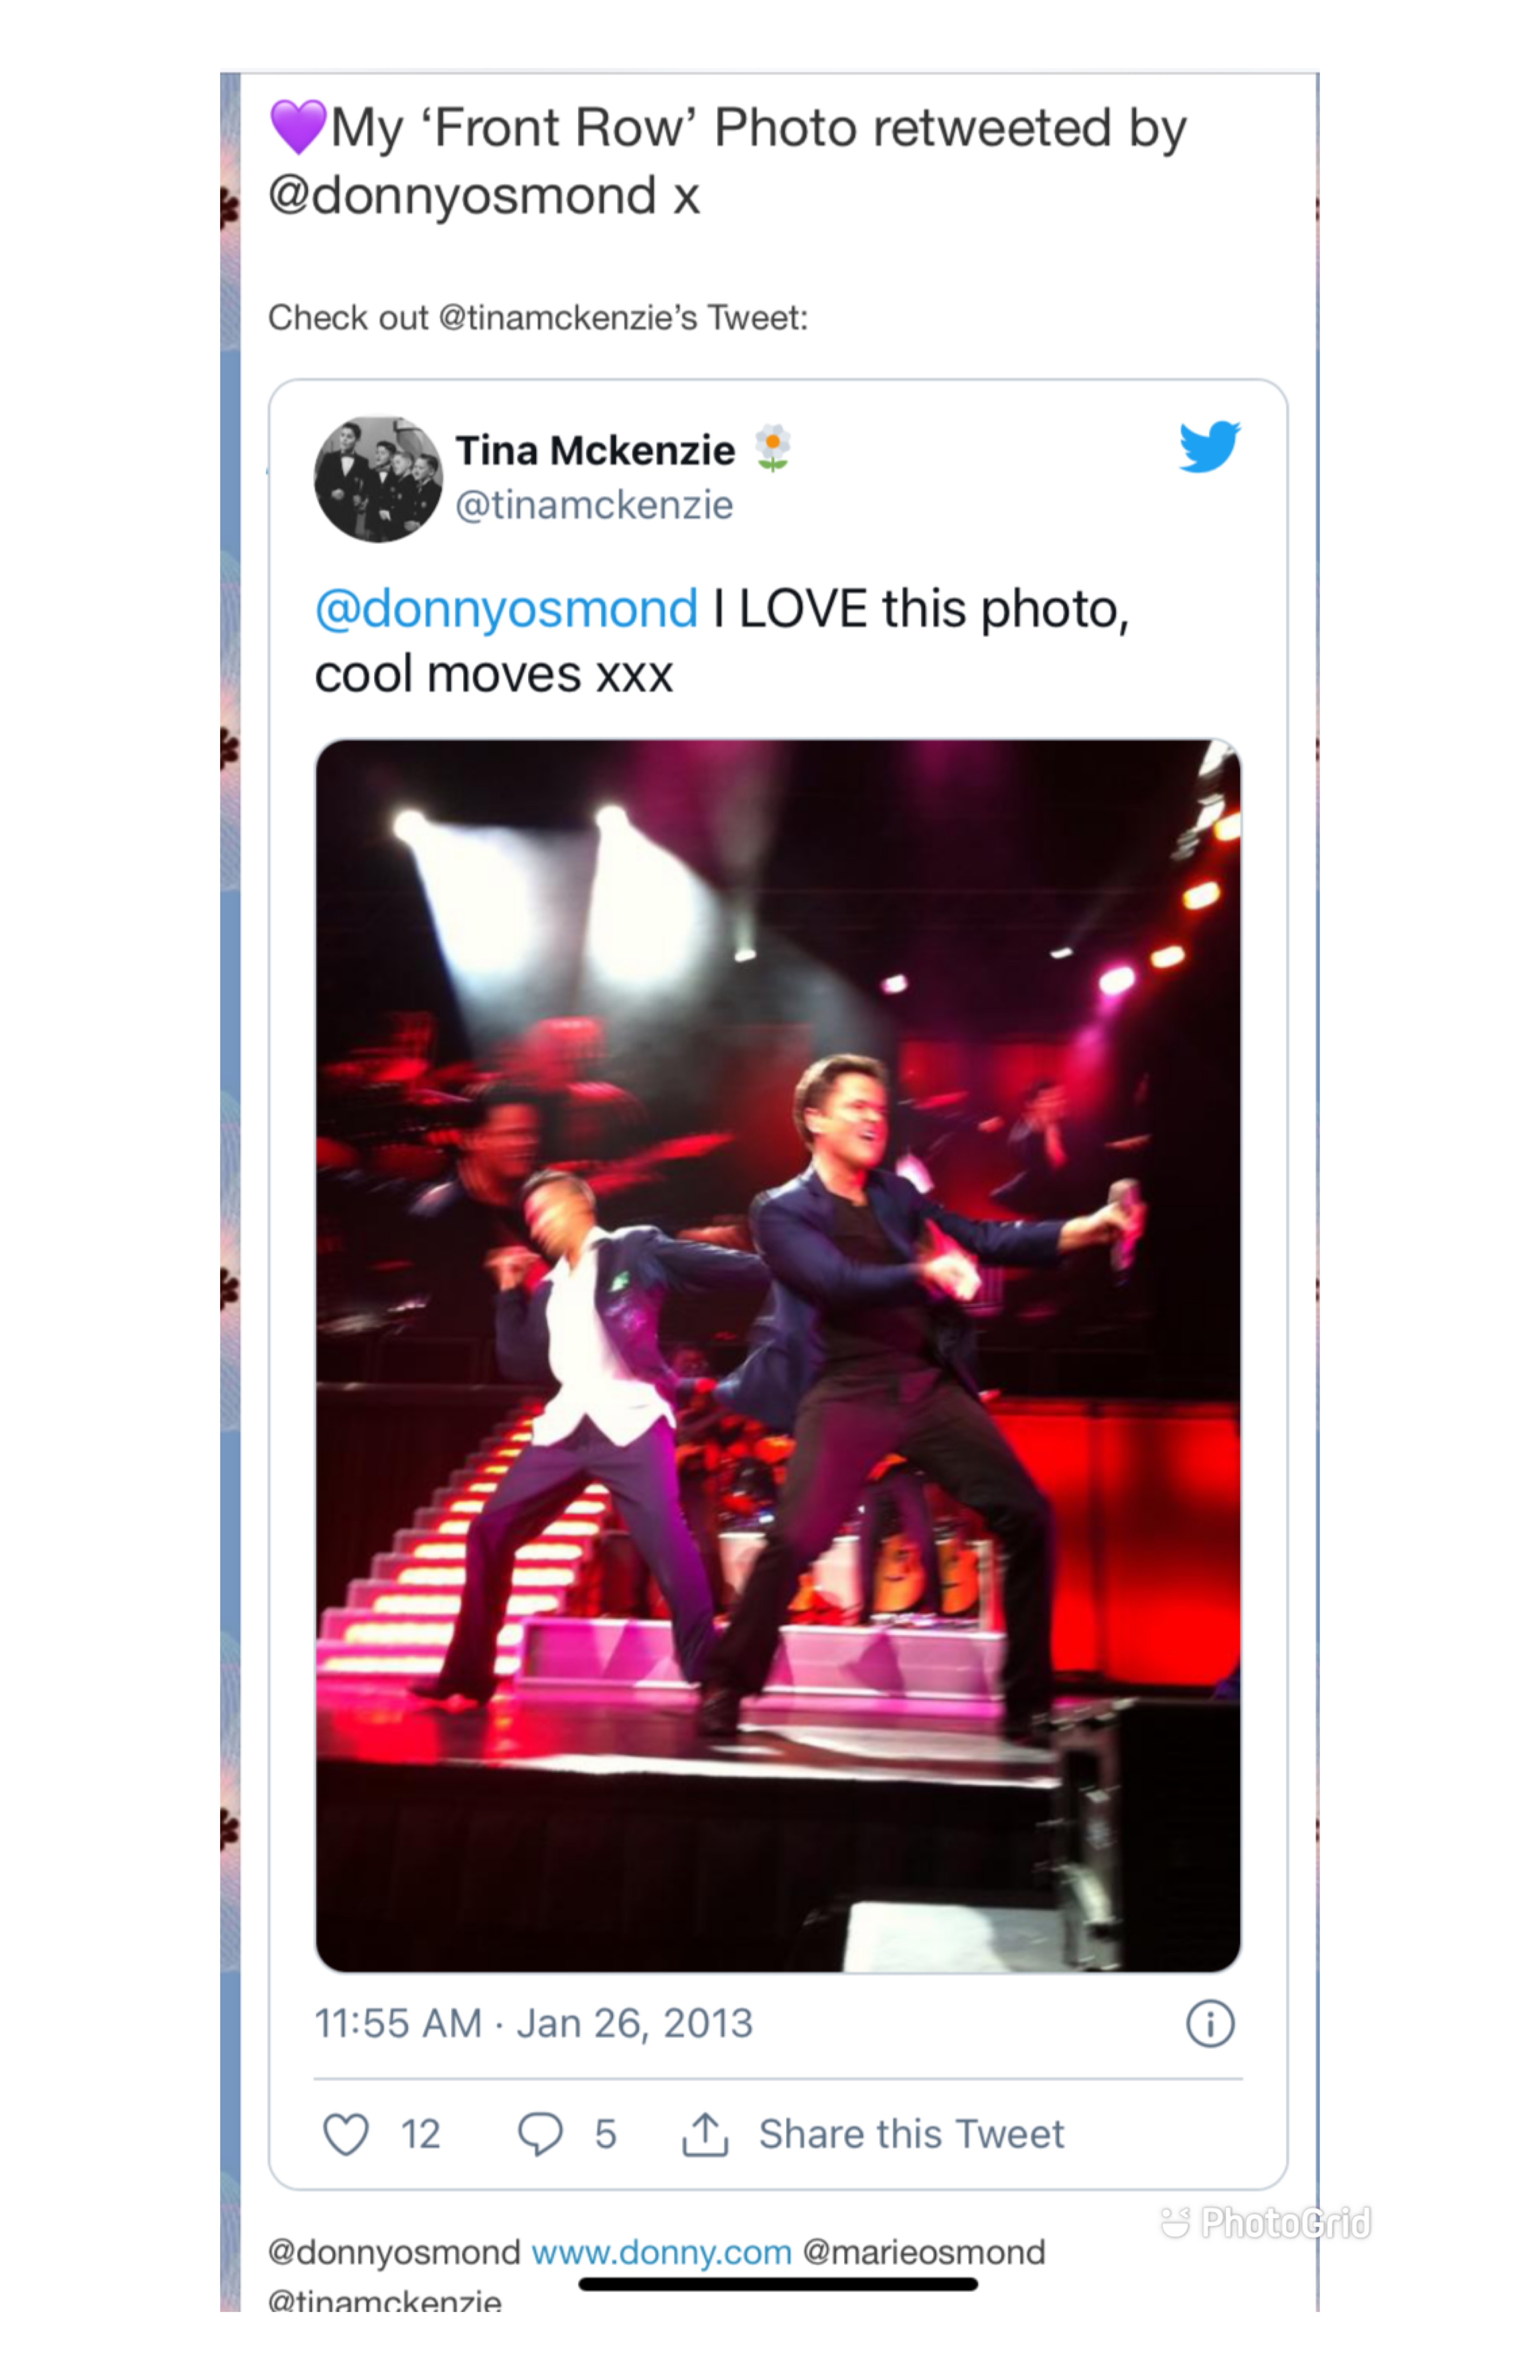This screenshot has height=2380, width=1540.
Task: Click the Tina Mckenzie display name
Action: [x=595, y=450]
